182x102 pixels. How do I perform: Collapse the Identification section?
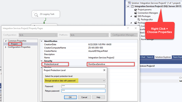tap(42, 41)
